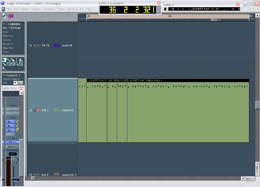This screenshot has height=187, width=260.
Task: Mute track 25 Inst 1
Action: tap(35, 110)
